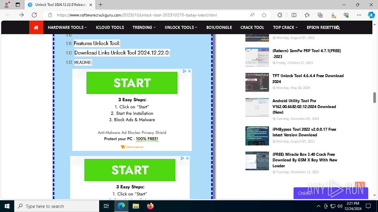Open the Favorites list icon
This screenshot has width=378, height=212.
tap(307, 15)
